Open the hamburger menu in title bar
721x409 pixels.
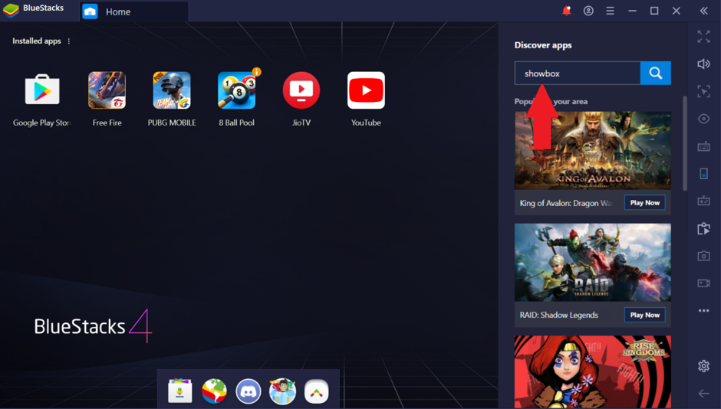tap(610, 11)
